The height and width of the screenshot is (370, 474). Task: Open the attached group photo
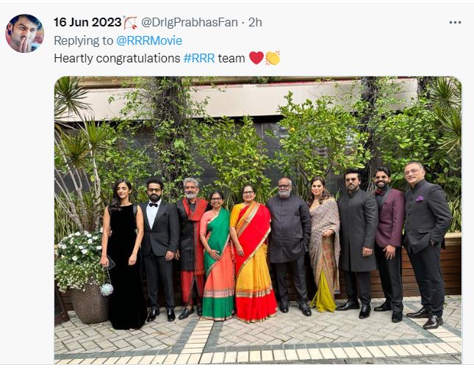click(258, 220)
